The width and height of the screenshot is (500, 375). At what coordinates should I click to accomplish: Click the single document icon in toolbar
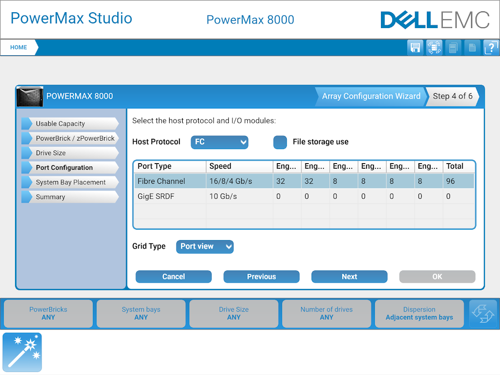pos(472,48)
